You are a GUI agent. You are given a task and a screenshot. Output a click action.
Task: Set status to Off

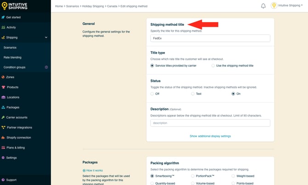click(x=153, y=94)
